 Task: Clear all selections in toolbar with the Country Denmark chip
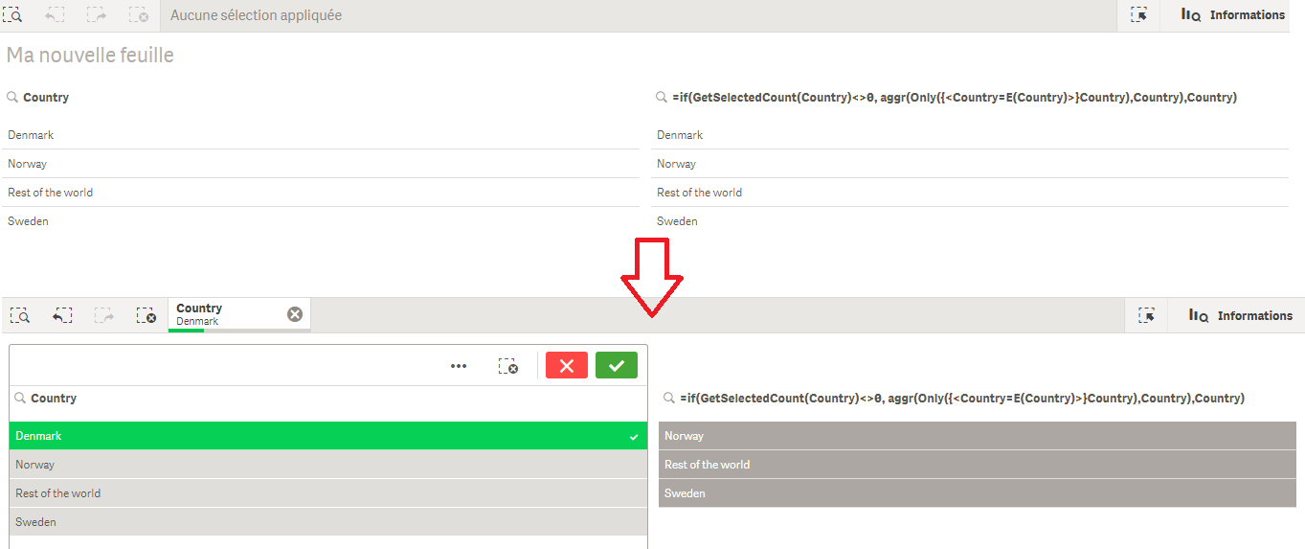tap(146, 315)
